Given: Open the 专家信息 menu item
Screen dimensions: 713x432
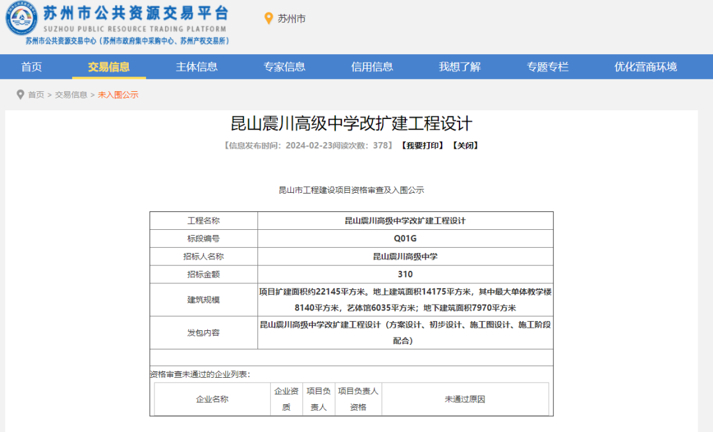Looking at the screenshot, I should coord(285,67).
